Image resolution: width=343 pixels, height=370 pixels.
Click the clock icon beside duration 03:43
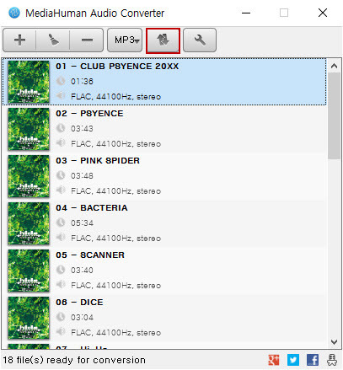click(x=61, y=128)
